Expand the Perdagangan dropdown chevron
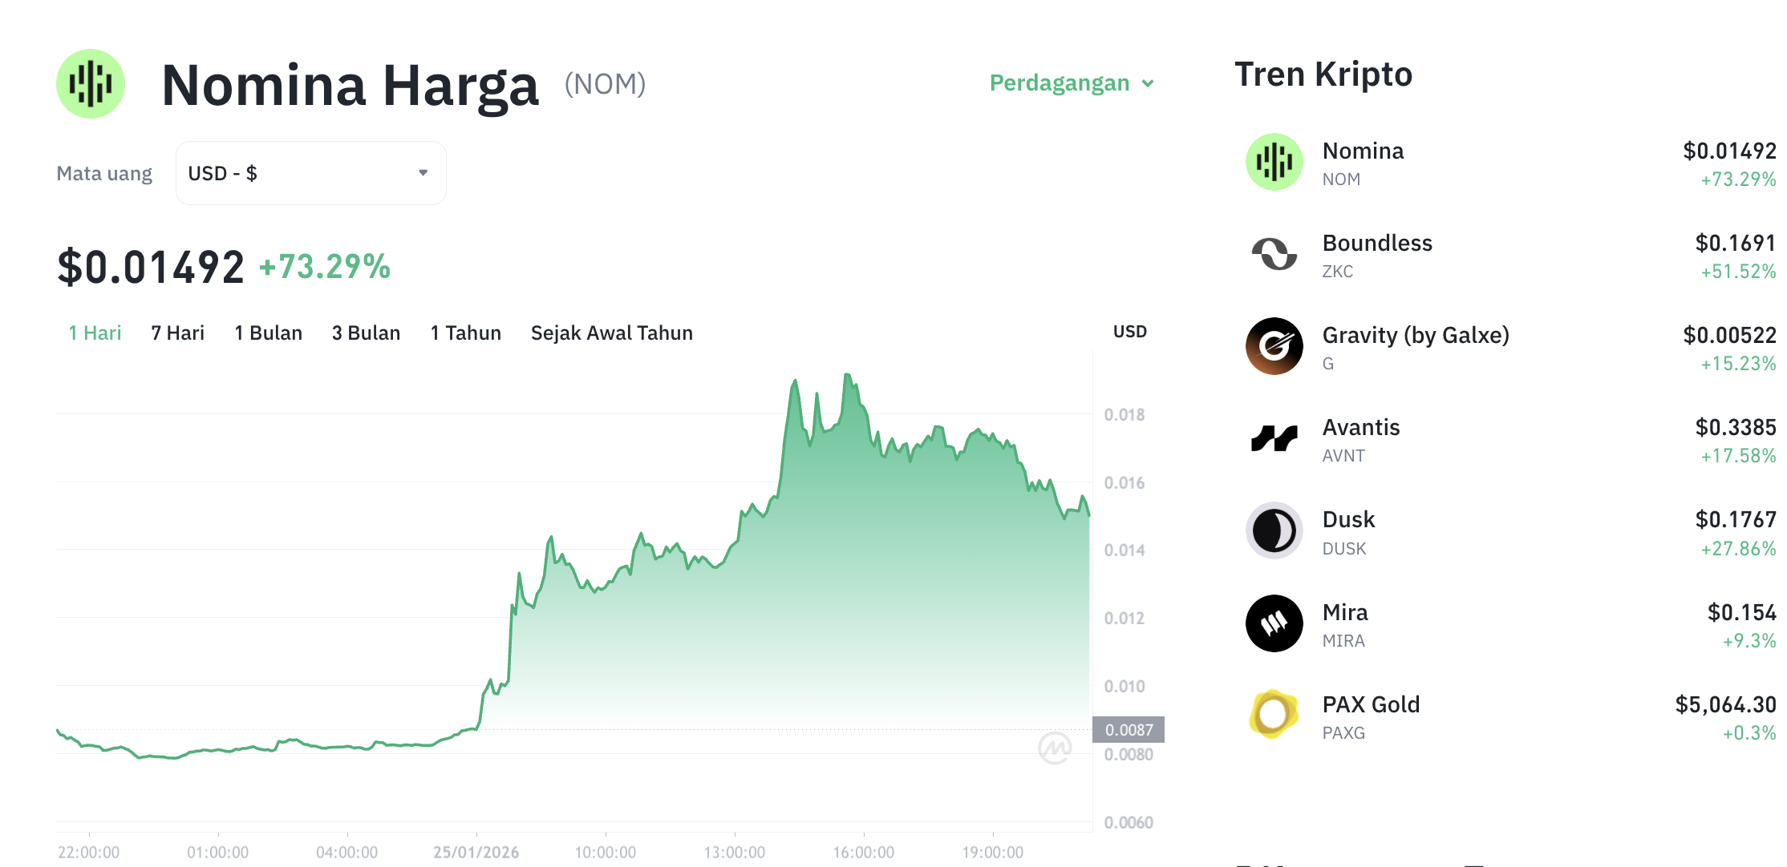Image resolution: width=1787 pixels, height=867 pixels. click(1149, 83)
